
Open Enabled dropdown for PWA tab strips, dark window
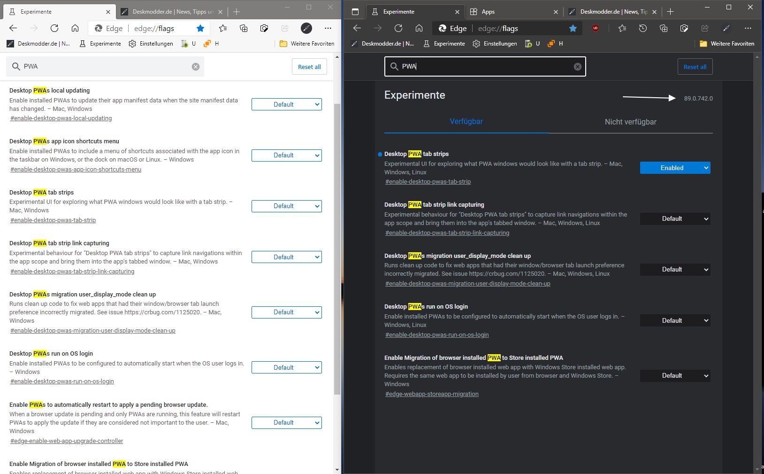675,168
